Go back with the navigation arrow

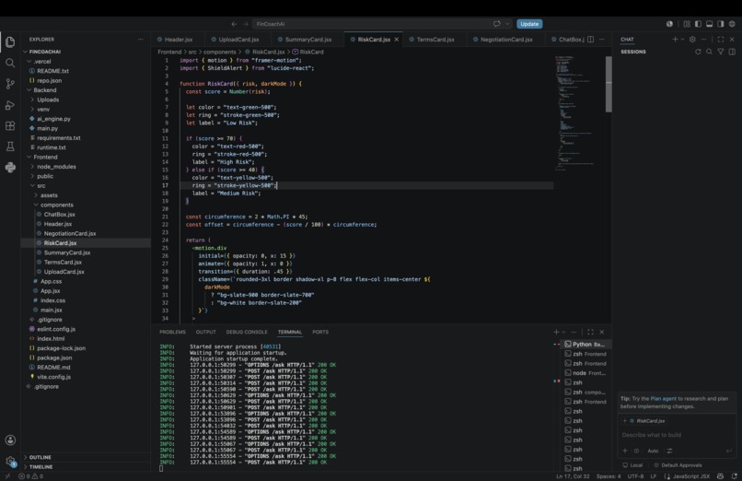pos(234,24)
